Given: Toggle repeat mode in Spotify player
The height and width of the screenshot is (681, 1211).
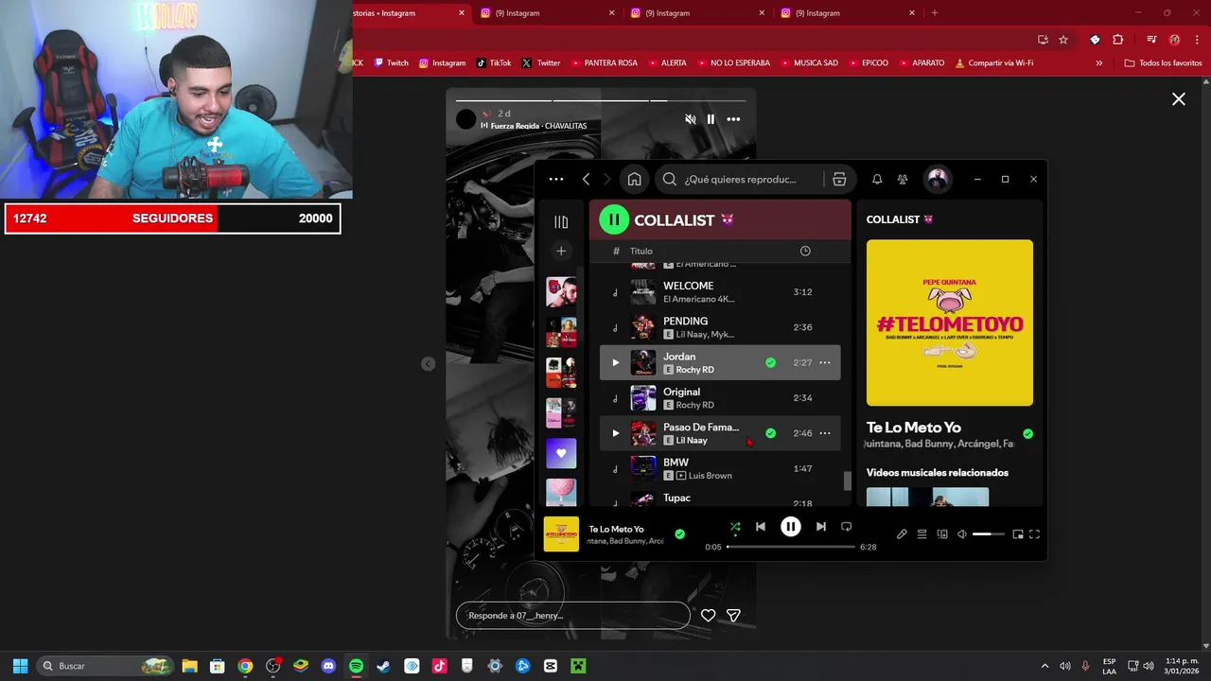Looking at the screenshot, I should tap(847, 527).
